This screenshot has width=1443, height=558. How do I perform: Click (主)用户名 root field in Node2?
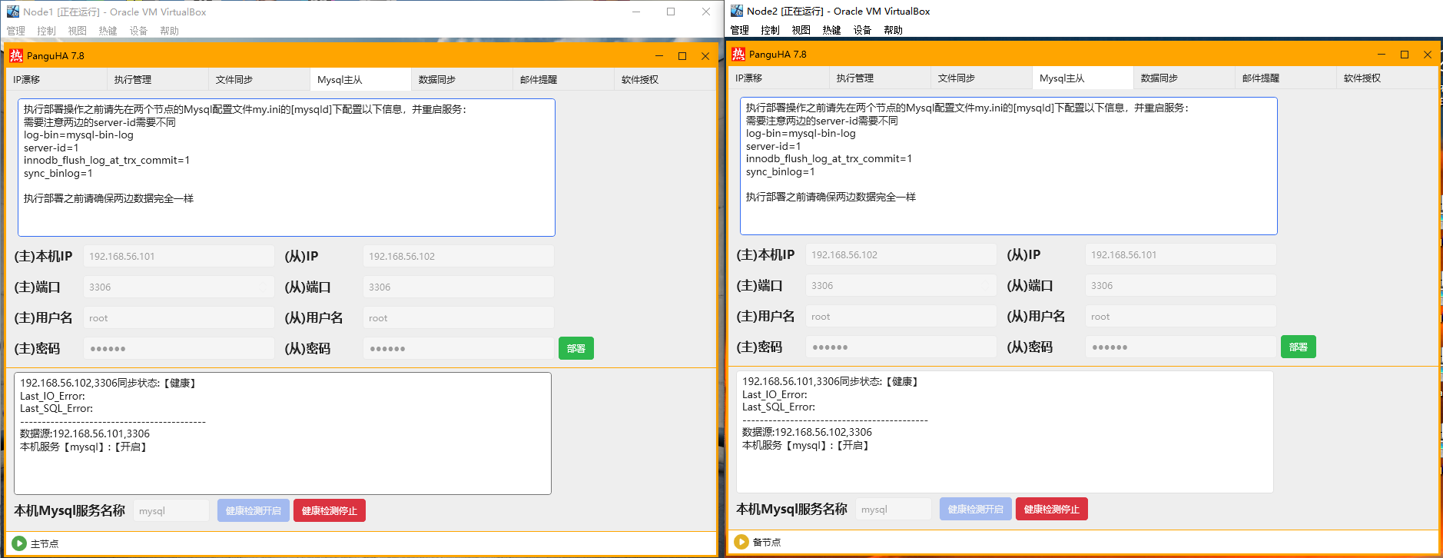pos(901,316)
